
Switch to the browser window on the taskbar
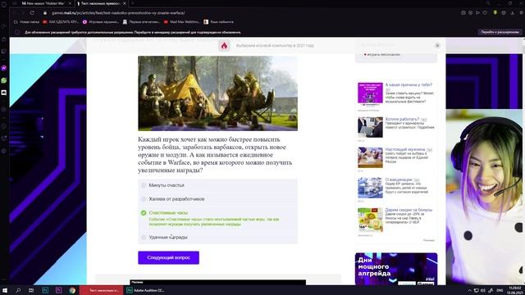pyautogui.click(x=101, y=290)
